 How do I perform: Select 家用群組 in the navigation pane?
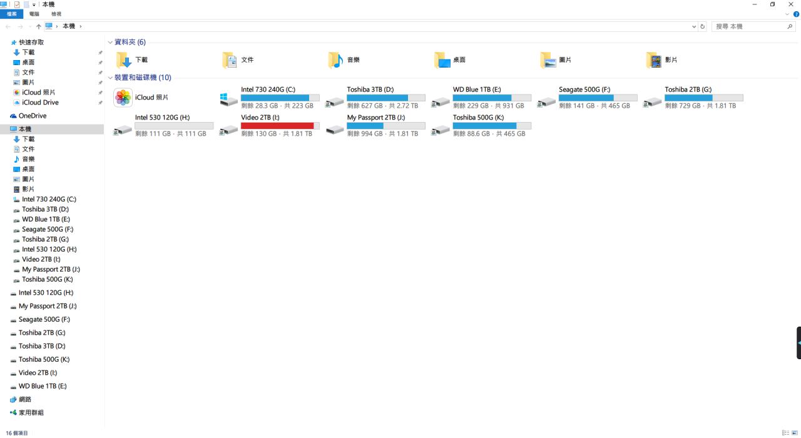[x=26, y=412]
